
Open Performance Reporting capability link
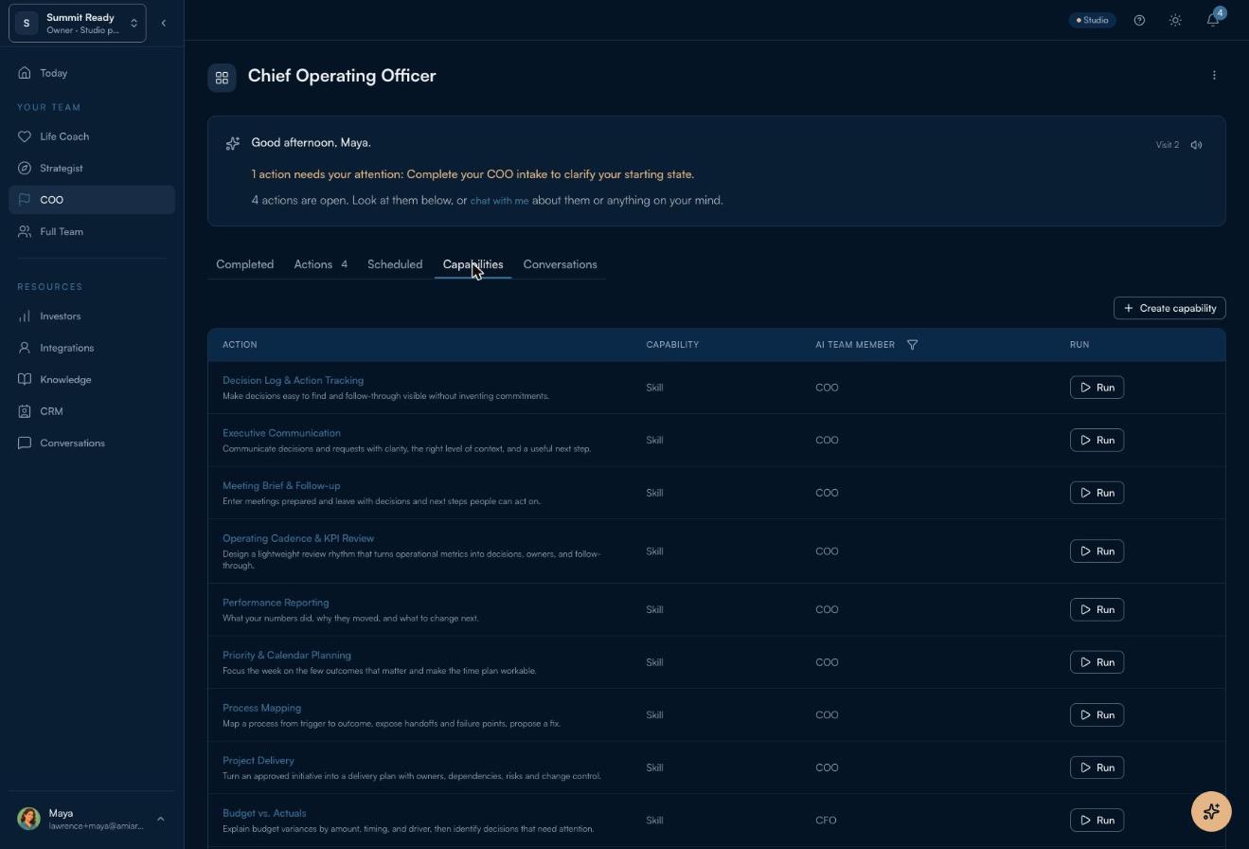[276, 603]
